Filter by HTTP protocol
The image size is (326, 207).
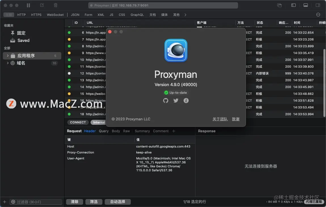(21, 15)
